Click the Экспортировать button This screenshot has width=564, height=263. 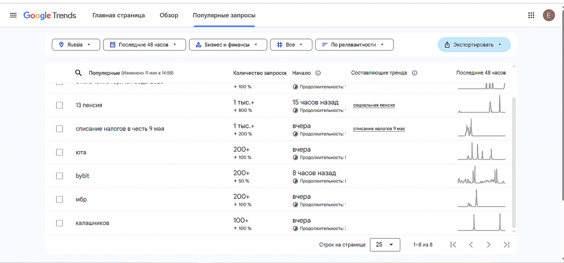(474, 45)
